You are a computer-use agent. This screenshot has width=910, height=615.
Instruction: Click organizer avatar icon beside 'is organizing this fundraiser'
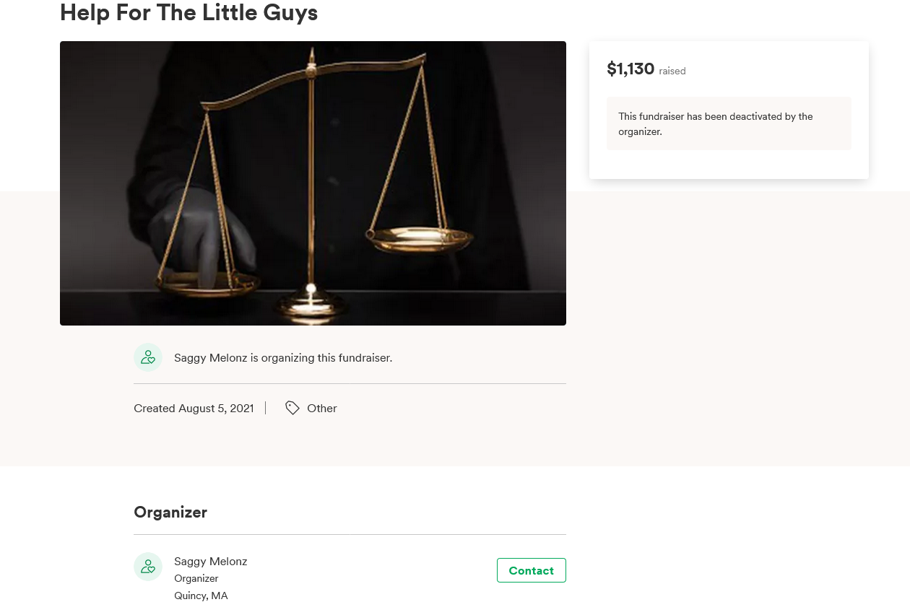coord(148,357)
